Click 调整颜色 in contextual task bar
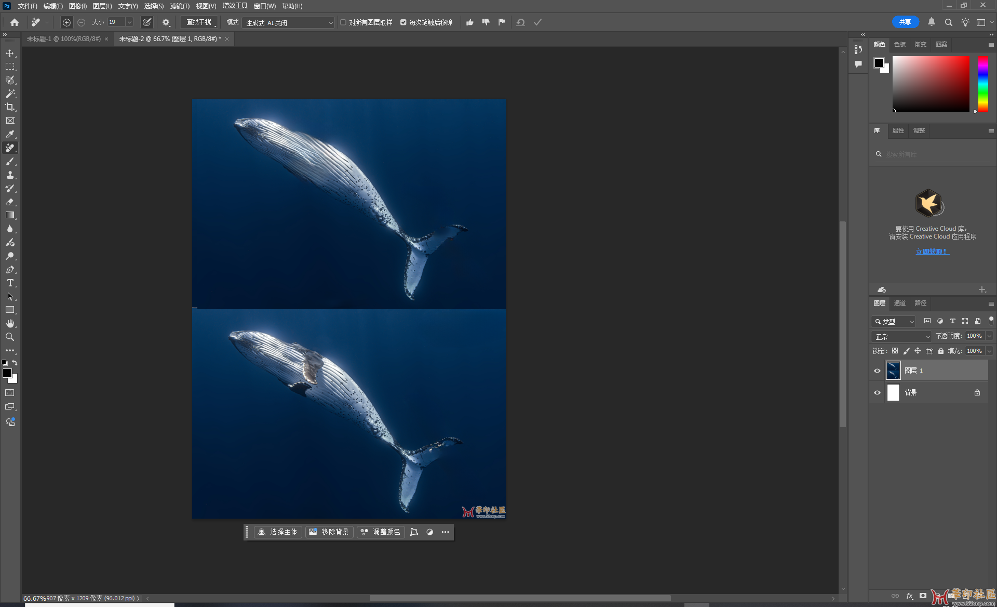 click(x=381, y=532)
